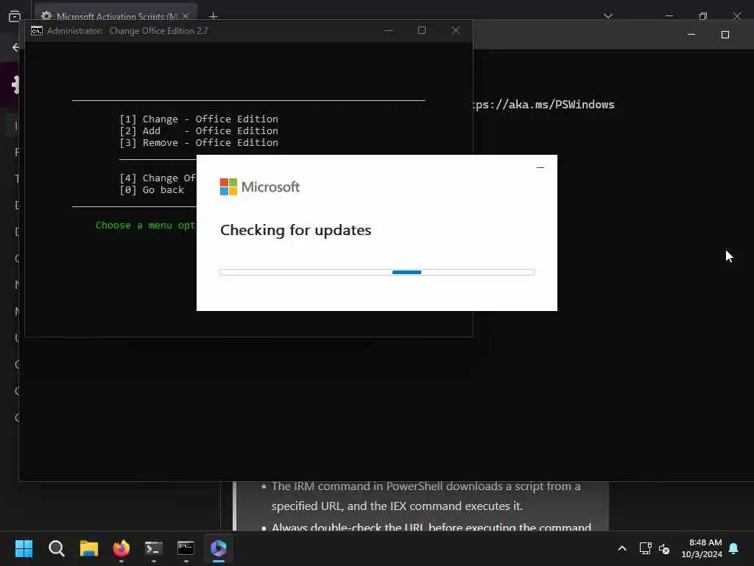
Task: Open the notification bell in the tray
Action: pos(734,548)
